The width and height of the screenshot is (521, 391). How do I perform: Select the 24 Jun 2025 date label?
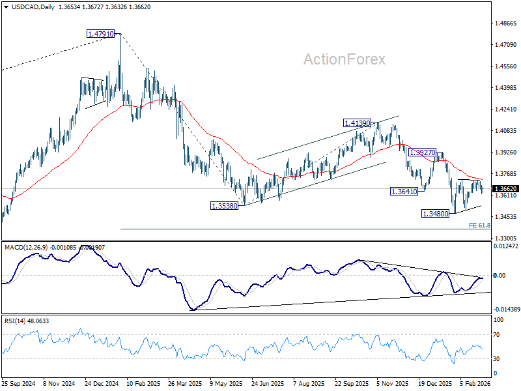tap(268, 383)
